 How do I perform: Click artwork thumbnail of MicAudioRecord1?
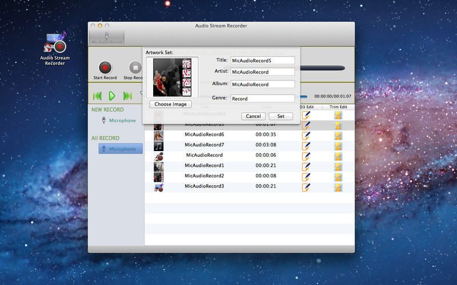159,166
